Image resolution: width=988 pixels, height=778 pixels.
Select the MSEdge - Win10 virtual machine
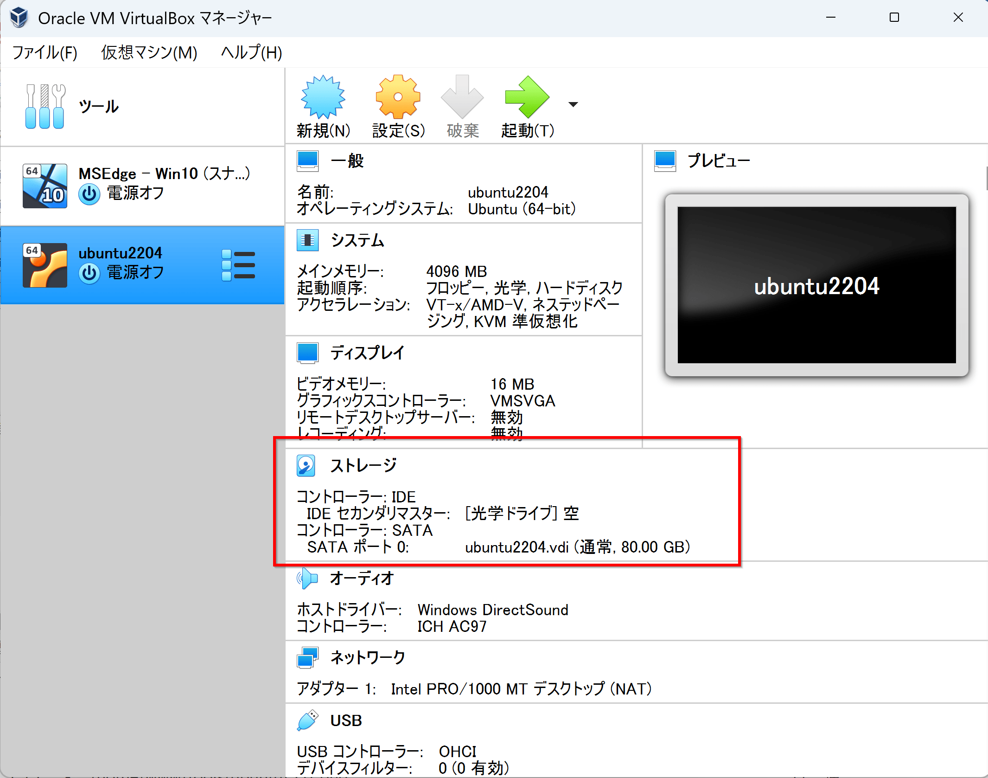[139, 183]
